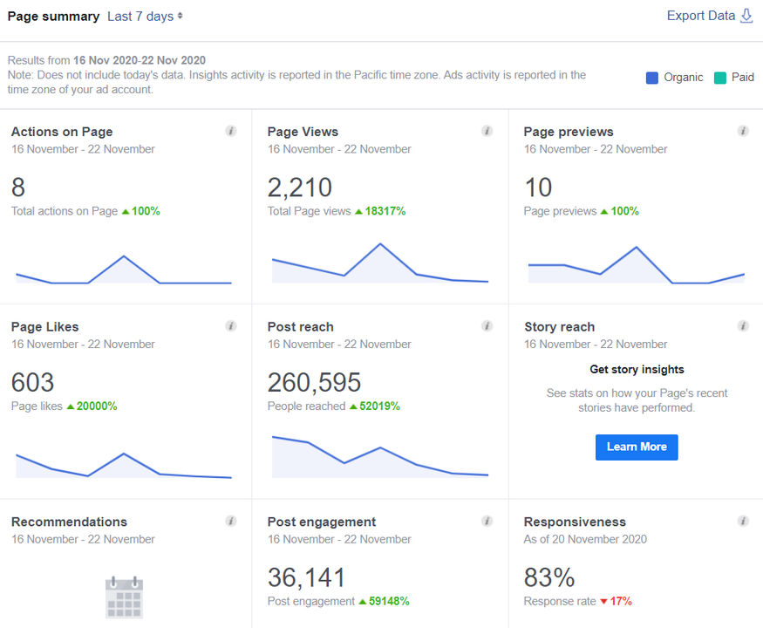763x628 pixels.
Task: Click the blue Organic legend swatch
Action: tap(652, 78)
